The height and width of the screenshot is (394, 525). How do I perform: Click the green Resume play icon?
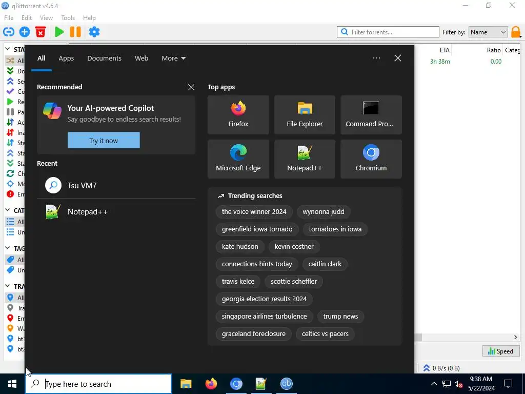[59, 32]
